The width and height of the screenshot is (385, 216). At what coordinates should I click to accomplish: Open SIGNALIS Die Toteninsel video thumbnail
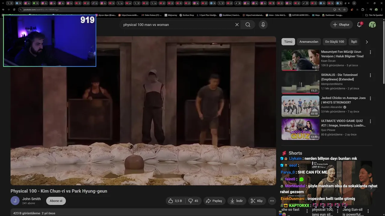(x=300, y=83)
